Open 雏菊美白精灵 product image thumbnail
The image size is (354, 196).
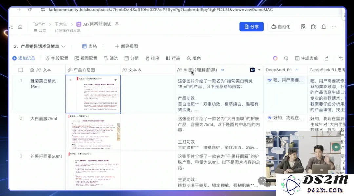tap(98, 94)
